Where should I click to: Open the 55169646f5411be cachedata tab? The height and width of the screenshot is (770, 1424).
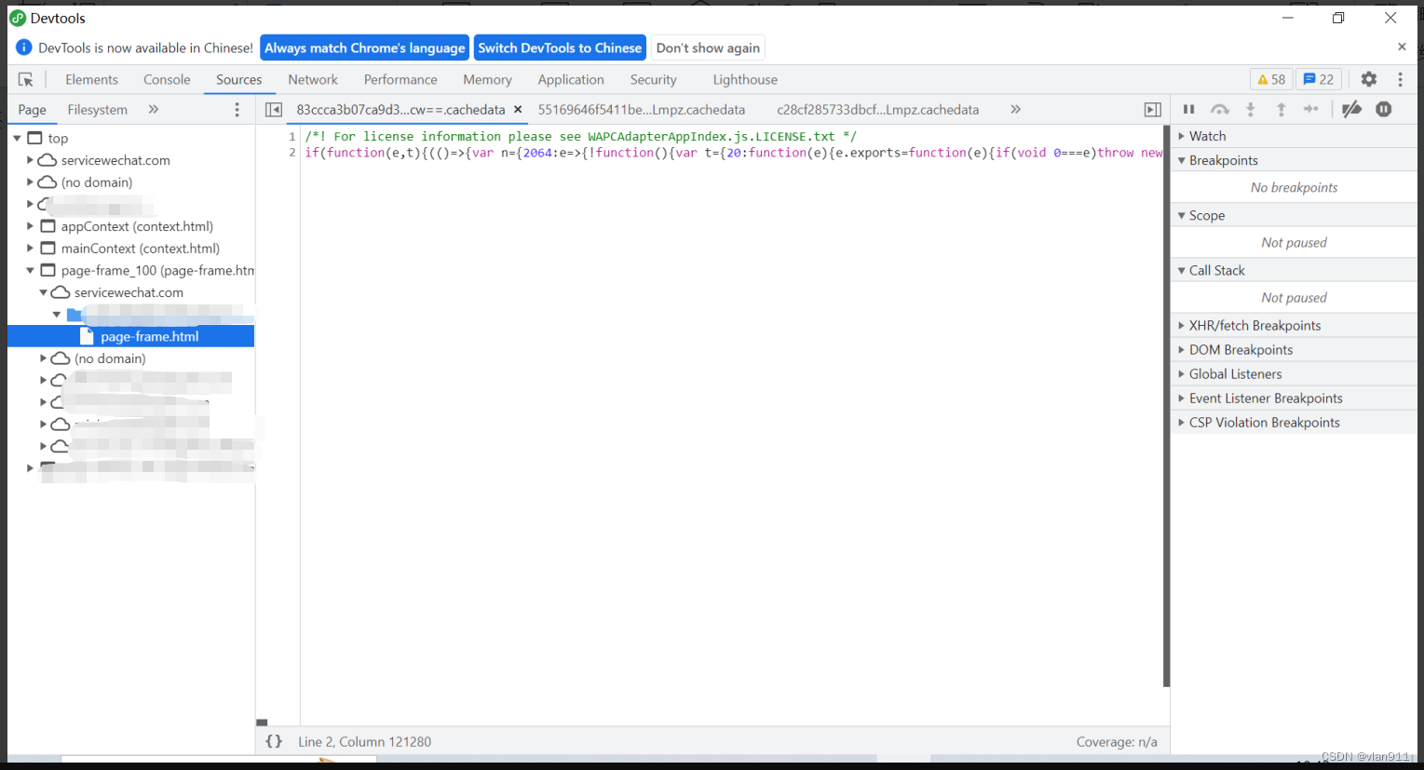[642, 110]
